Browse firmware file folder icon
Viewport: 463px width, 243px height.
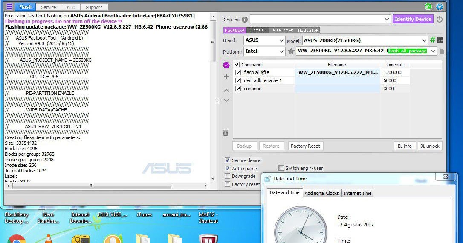442,51
